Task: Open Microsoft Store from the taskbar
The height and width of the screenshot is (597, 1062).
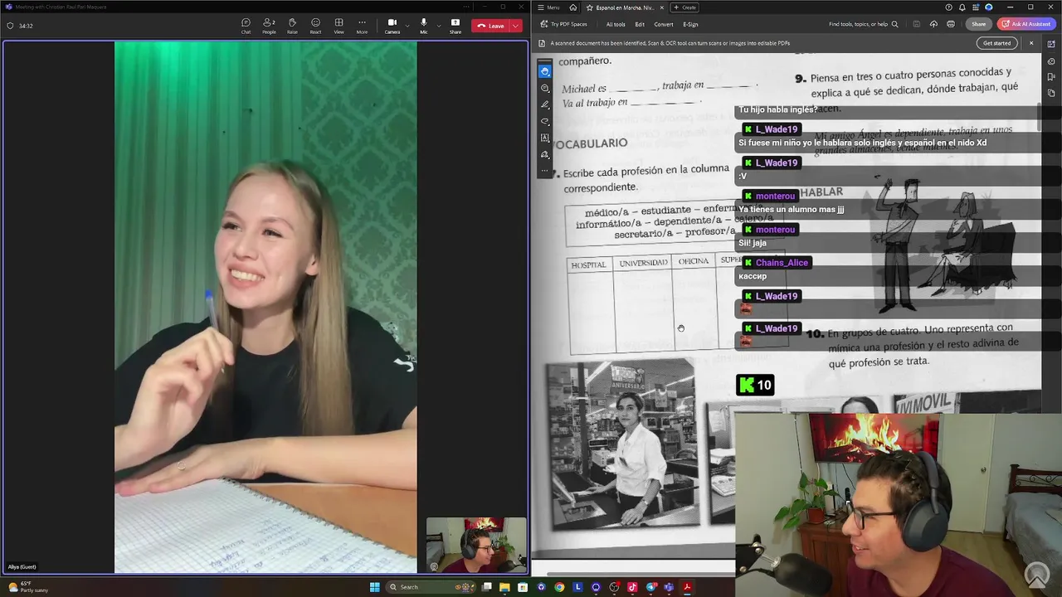Action: click(x=523, y=587)
